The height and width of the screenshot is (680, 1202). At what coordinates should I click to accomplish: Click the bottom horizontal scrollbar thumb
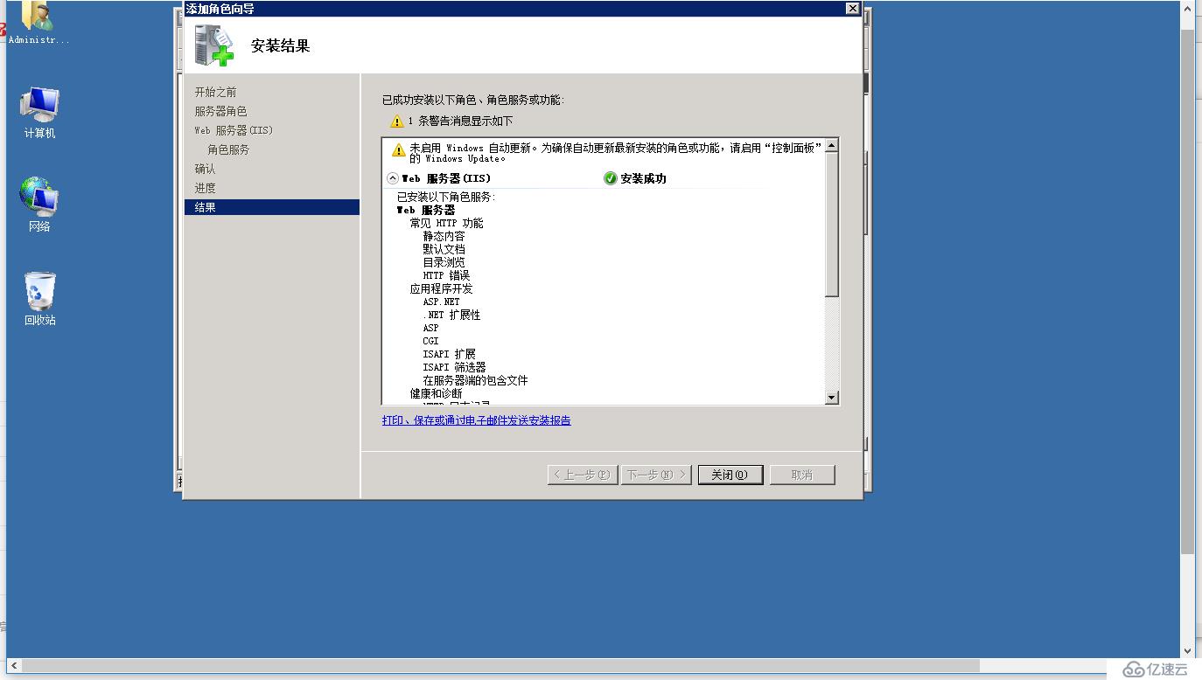pyautogui.click(x=500, y=666)
